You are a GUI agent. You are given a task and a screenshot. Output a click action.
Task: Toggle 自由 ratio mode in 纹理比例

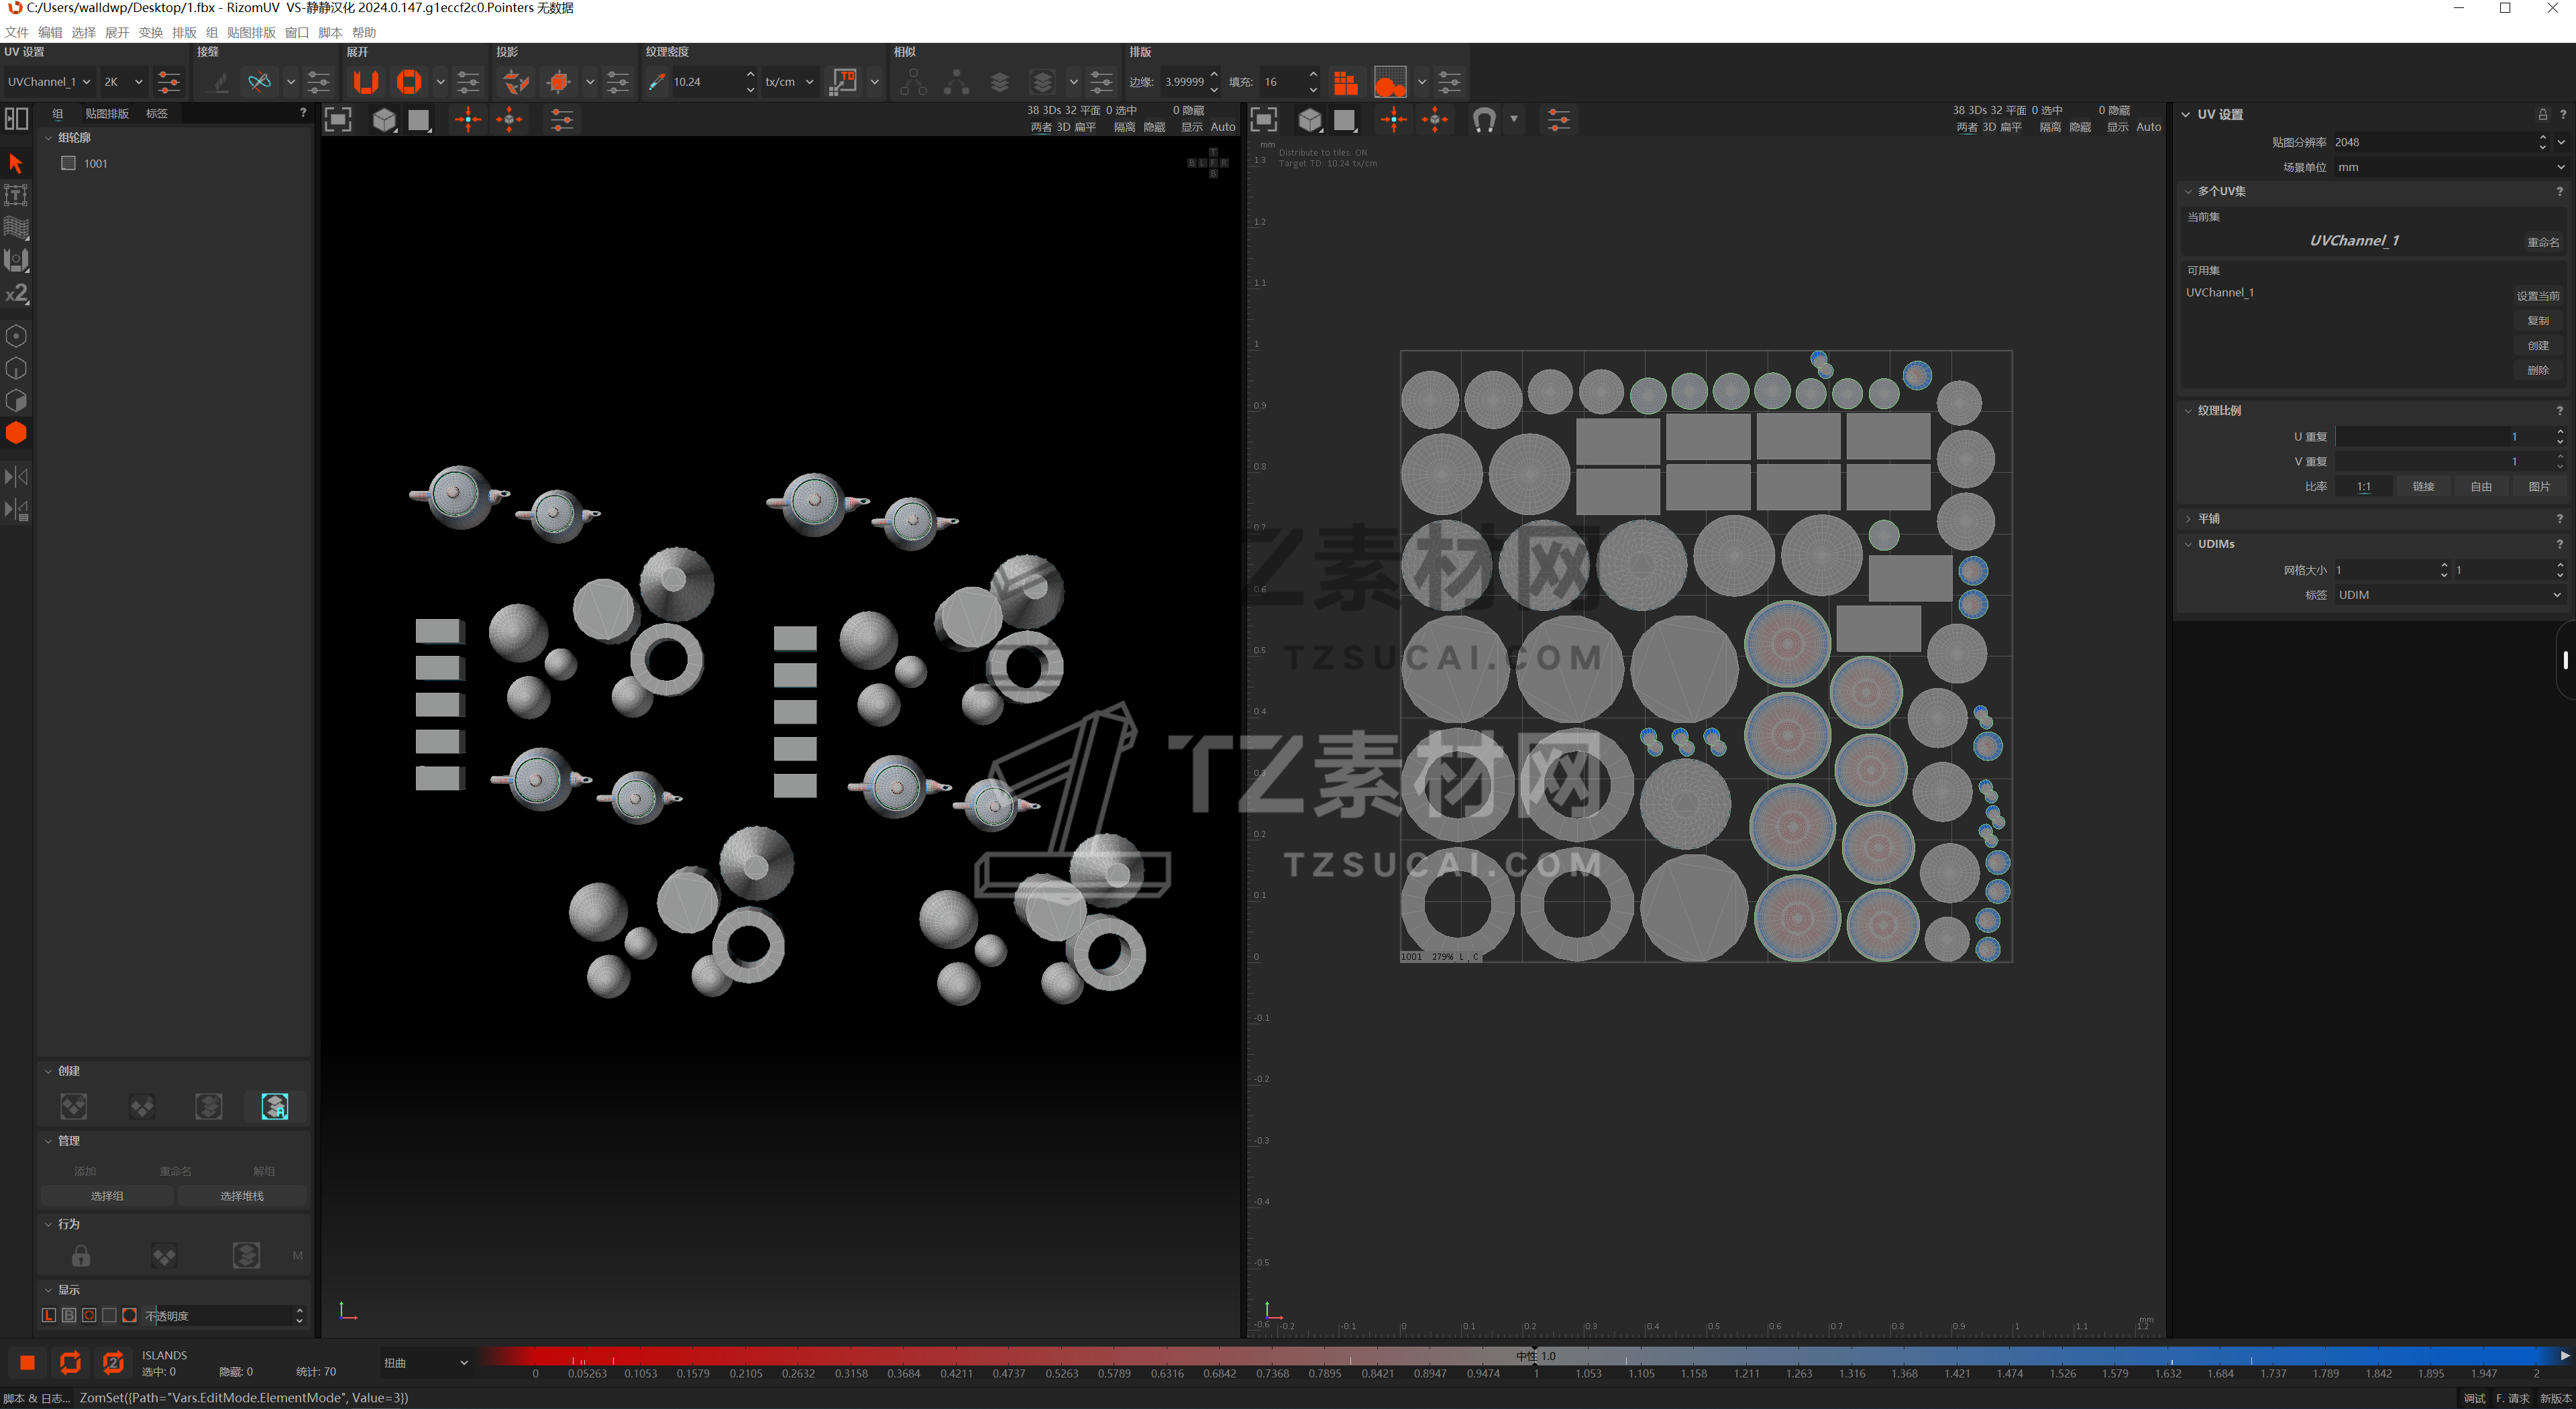click(x=2481, y=487)
